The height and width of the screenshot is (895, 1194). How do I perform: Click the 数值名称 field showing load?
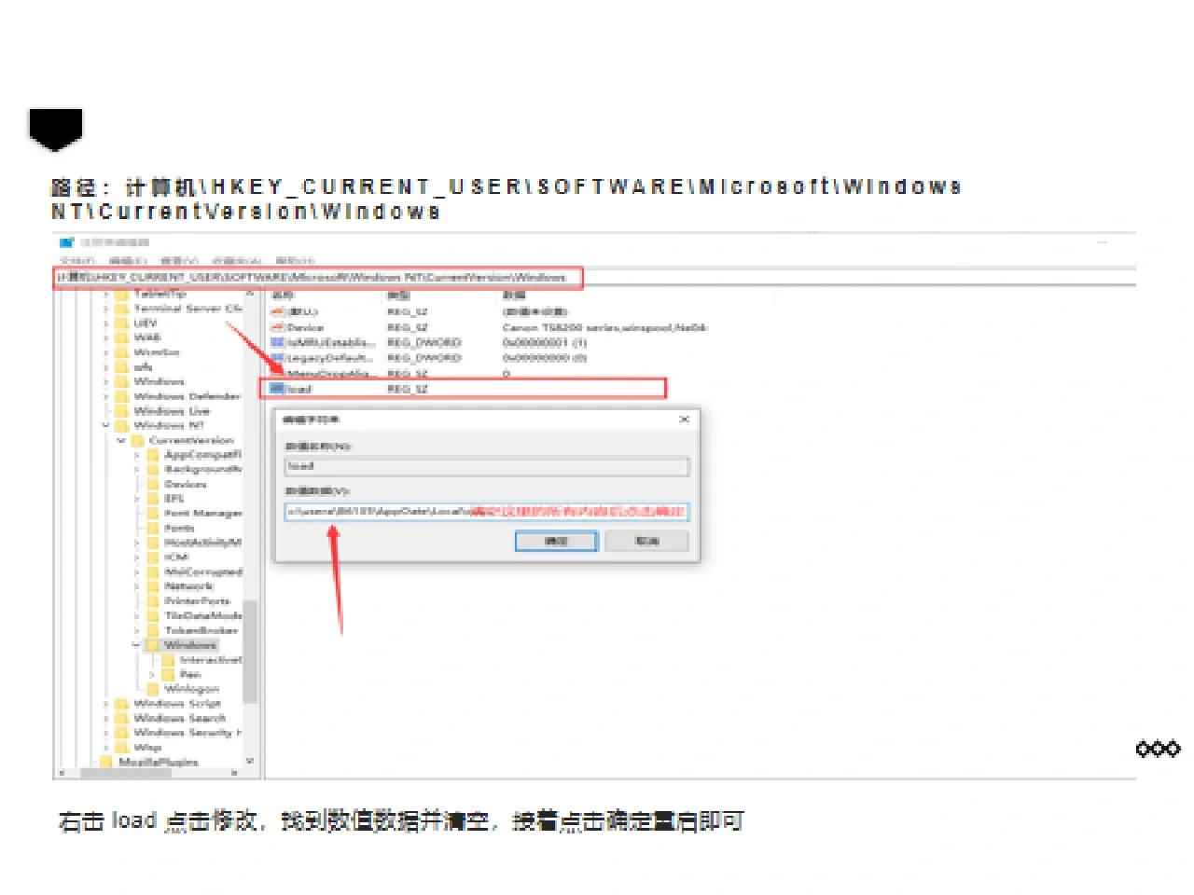[486, 465]
